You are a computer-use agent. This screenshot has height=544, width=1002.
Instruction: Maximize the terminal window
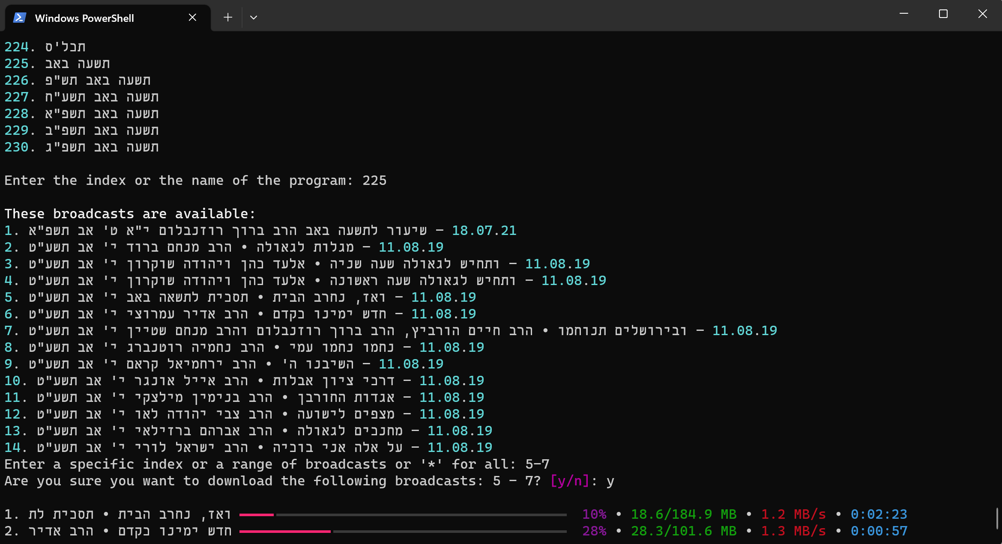point(943,14)
